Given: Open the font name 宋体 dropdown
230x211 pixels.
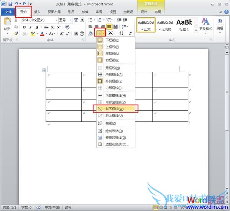Looking at the screenshot, I should pyautogui.click(x=56, y=20).
